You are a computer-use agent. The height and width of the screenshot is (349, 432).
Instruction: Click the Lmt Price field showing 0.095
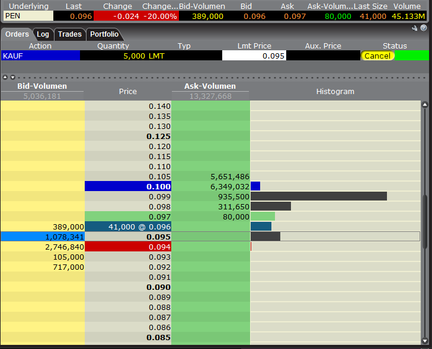(254, 56)
